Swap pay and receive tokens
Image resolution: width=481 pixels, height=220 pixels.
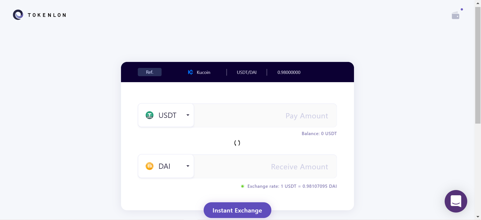237,143
